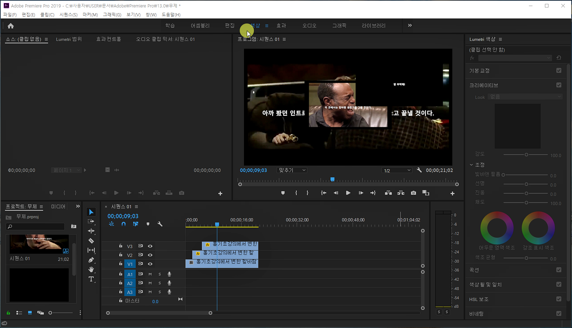Click the 채도 slider
Screen dimensions: 572x328
526,203
